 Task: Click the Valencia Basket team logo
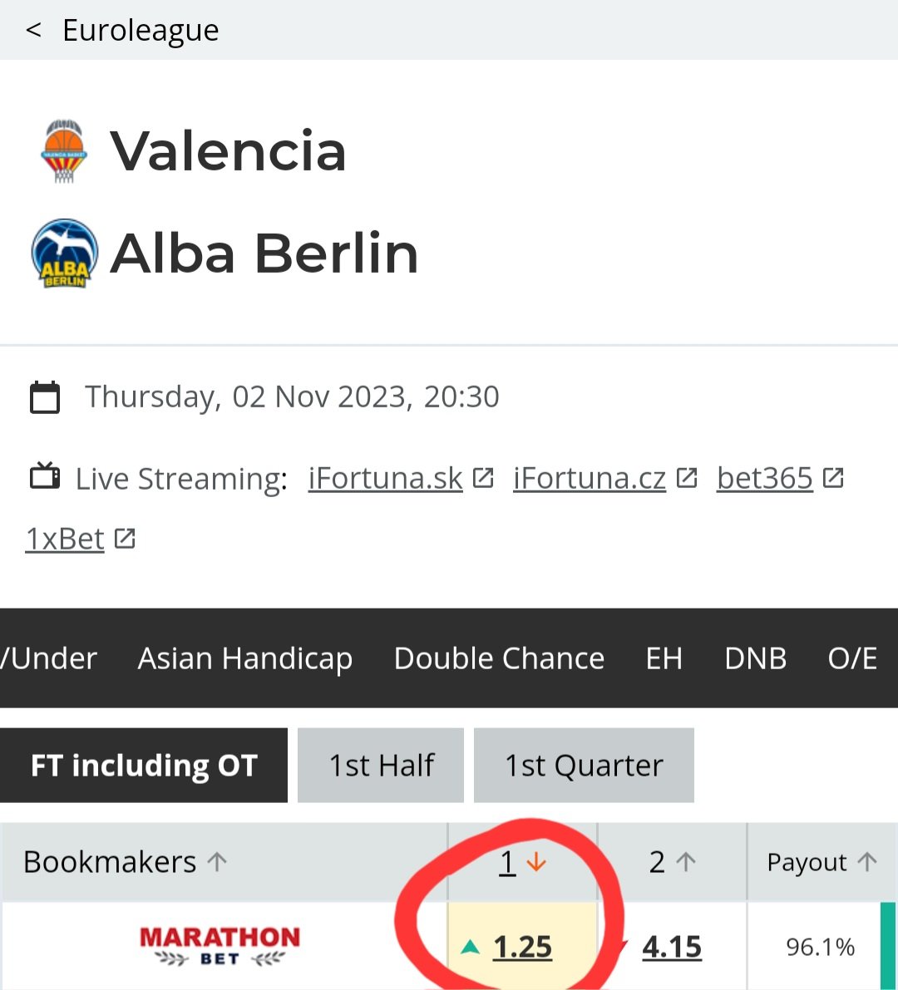click(64, 151)
